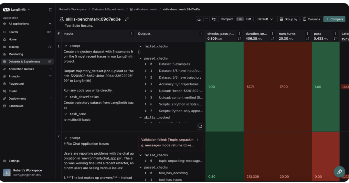Open Search in sidebar
This screenshot has width=349, height=183.
(27, 32)
